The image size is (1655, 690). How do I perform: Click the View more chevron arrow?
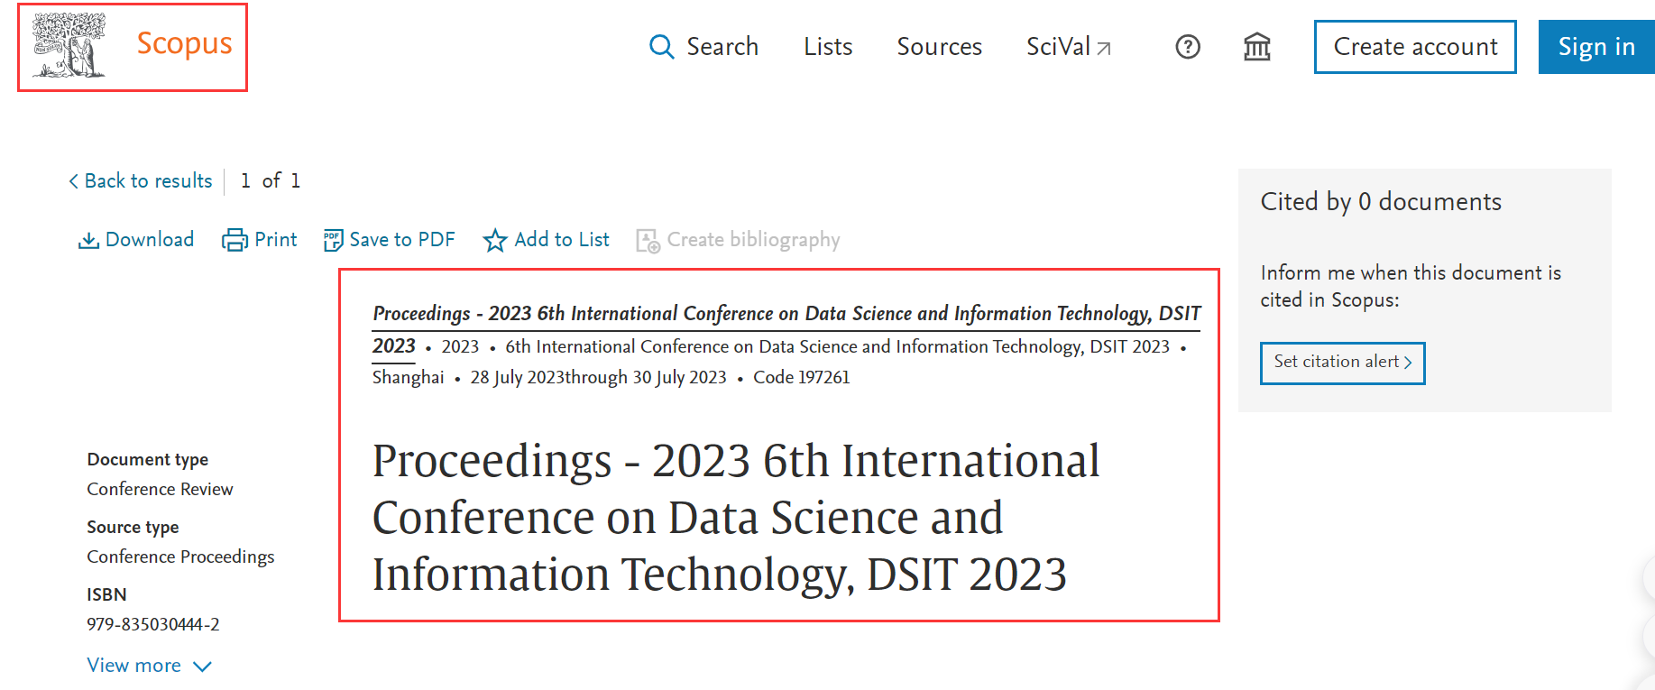click(x=203, y=667)
